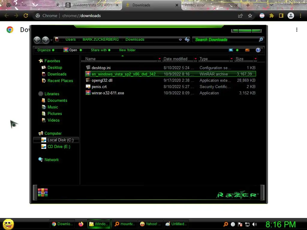Image resolution: width=307 pixels, height=230 pixels.
Task: Bookmark this page with the star icon
Action: [250, 16]
